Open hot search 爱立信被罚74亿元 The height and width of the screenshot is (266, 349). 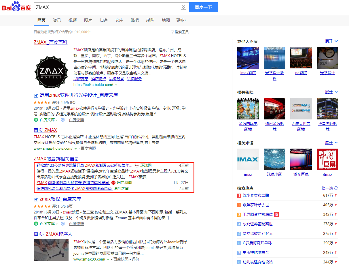point(258,233)
